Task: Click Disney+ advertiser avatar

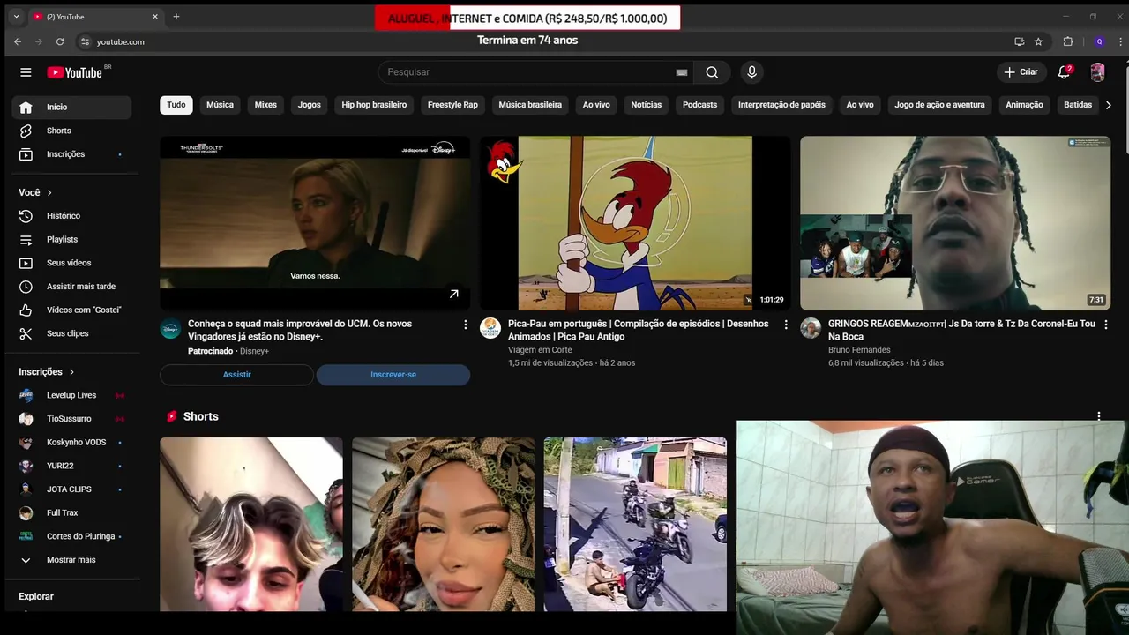Action: 170,328
